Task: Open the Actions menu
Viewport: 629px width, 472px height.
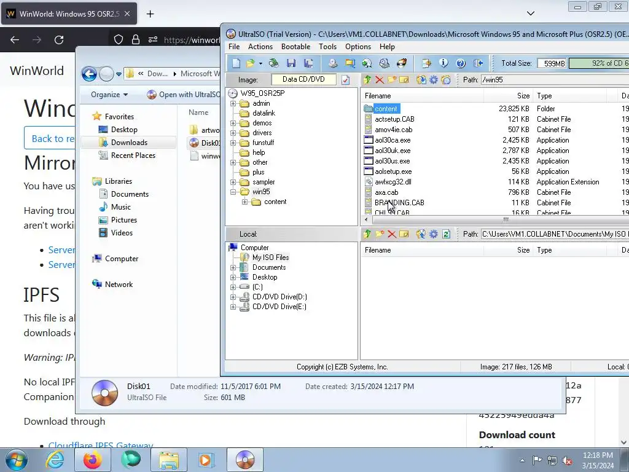Action: click(x=260, y=47)
